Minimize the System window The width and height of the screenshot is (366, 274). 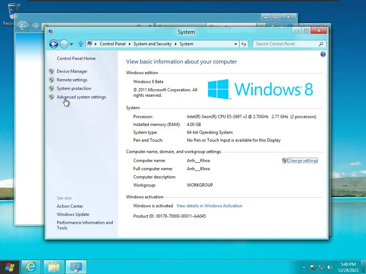pos(297,31)
